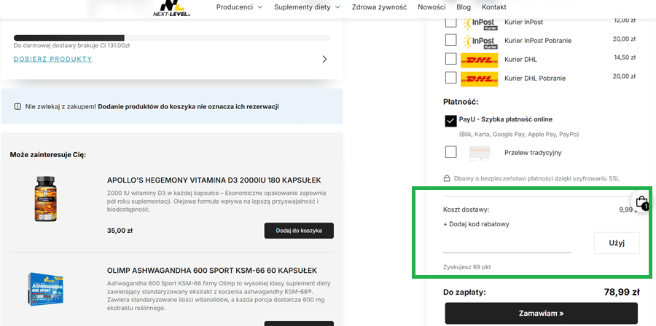Place the order with Zamawiam button
The image size is (656, 326).
point(541,313)
